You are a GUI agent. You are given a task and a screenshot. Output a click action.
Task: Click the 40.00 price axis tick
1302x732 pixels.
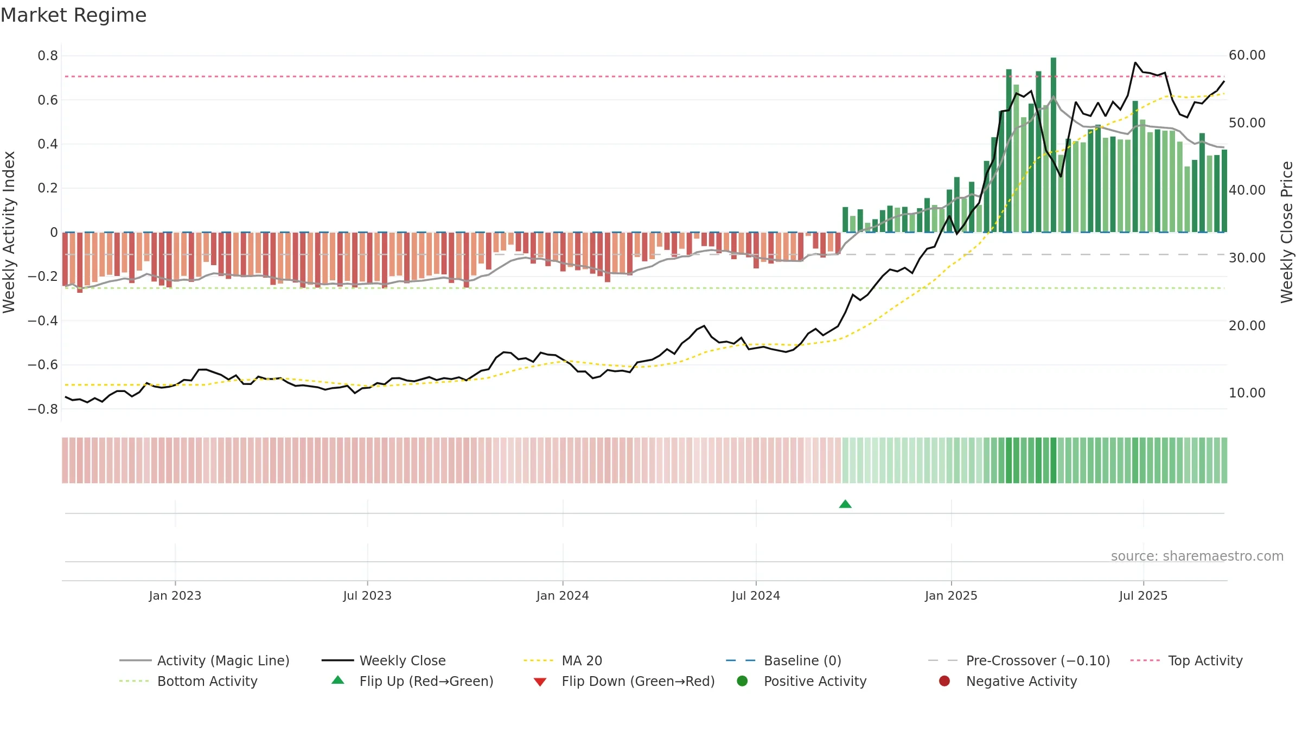click(x=1247, y=190)
